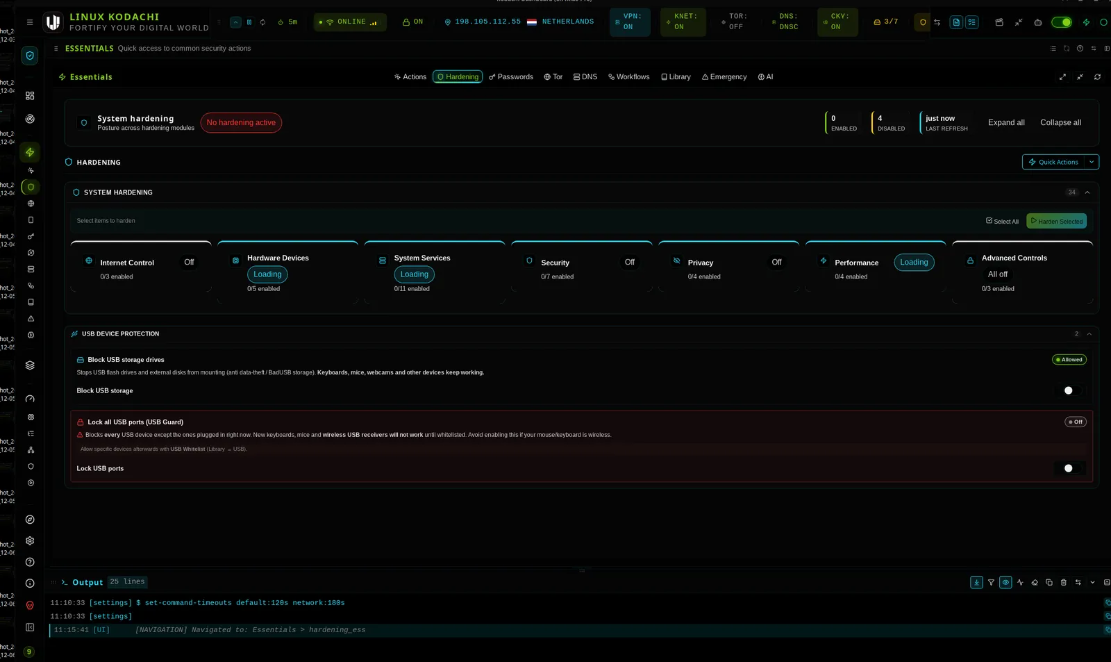This screenshot has height=662, width=1111.
Task: Open the speedometer gauge icon in the sidebar
Action: pos(30,399)
